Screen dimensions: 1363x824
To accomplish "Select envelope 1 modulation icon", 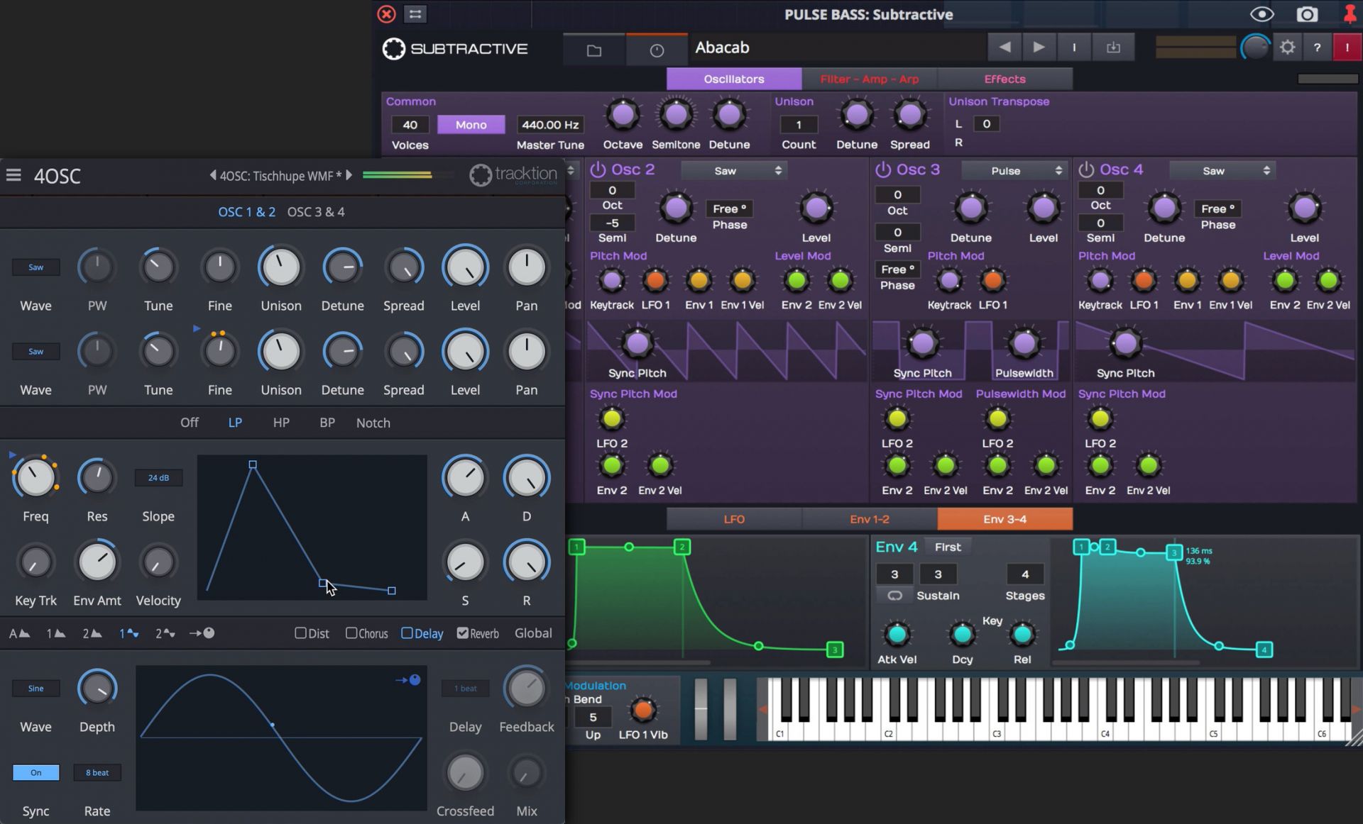I will 55,633.
